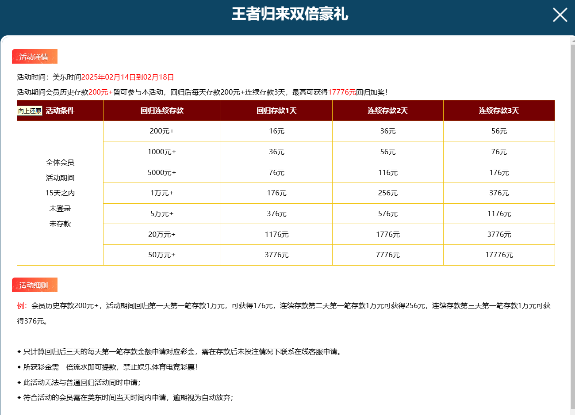Image resolution: width=575 pixels, height=415 pixels.
Task: Click the 576元 table cell
Action: pos(388,214)
